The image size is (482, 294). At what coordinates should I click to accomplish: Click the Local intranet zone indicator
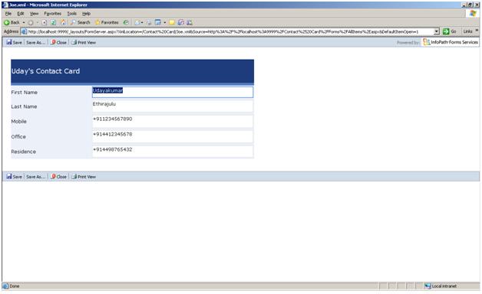click(441, 286)
